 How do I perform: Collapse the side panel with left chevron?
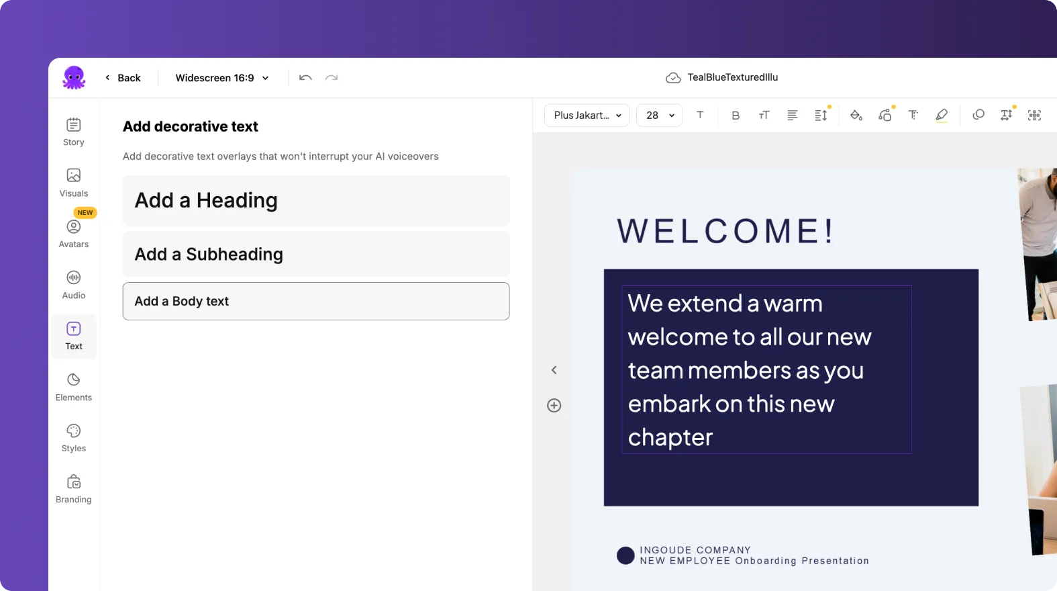[554, 370]
